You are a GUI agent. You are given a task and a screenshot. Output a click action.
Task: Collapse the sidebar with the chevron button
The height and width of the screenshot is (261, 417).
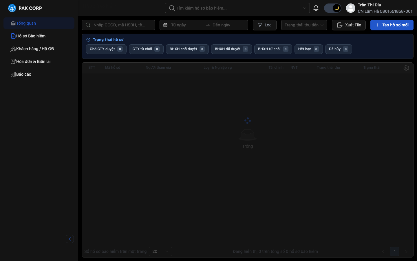(70, 239)
